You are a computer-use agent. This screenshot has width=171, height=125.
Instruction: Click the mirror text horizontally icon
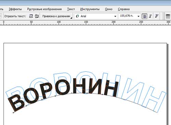[x=31, y=16]
